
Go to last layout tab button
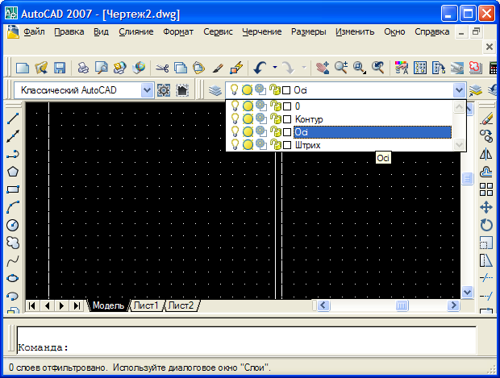(x=77, y=306)
